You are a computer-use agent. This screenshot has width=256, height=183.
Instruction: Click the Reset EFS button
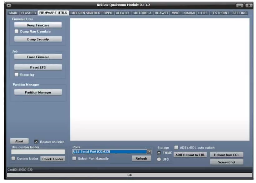point(38,67)
